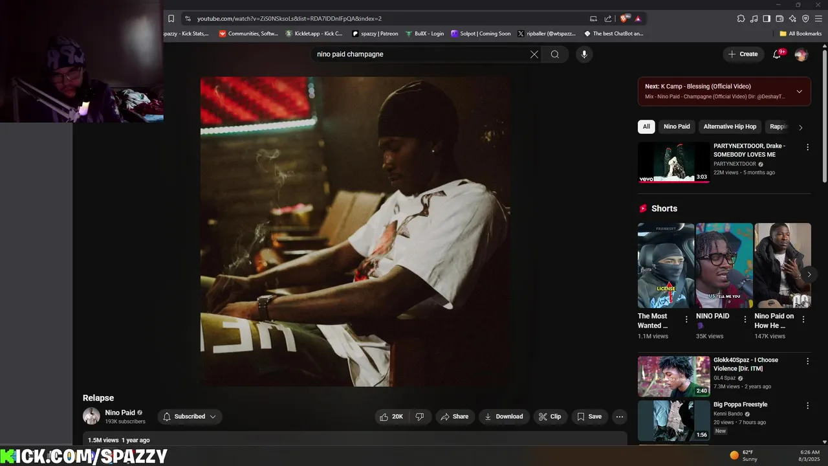
Task: Click the share icon in the address bar
Action: [608, 19]
